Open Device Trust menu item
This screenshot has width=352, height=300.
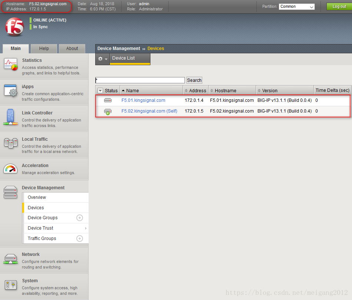point(40,228)
